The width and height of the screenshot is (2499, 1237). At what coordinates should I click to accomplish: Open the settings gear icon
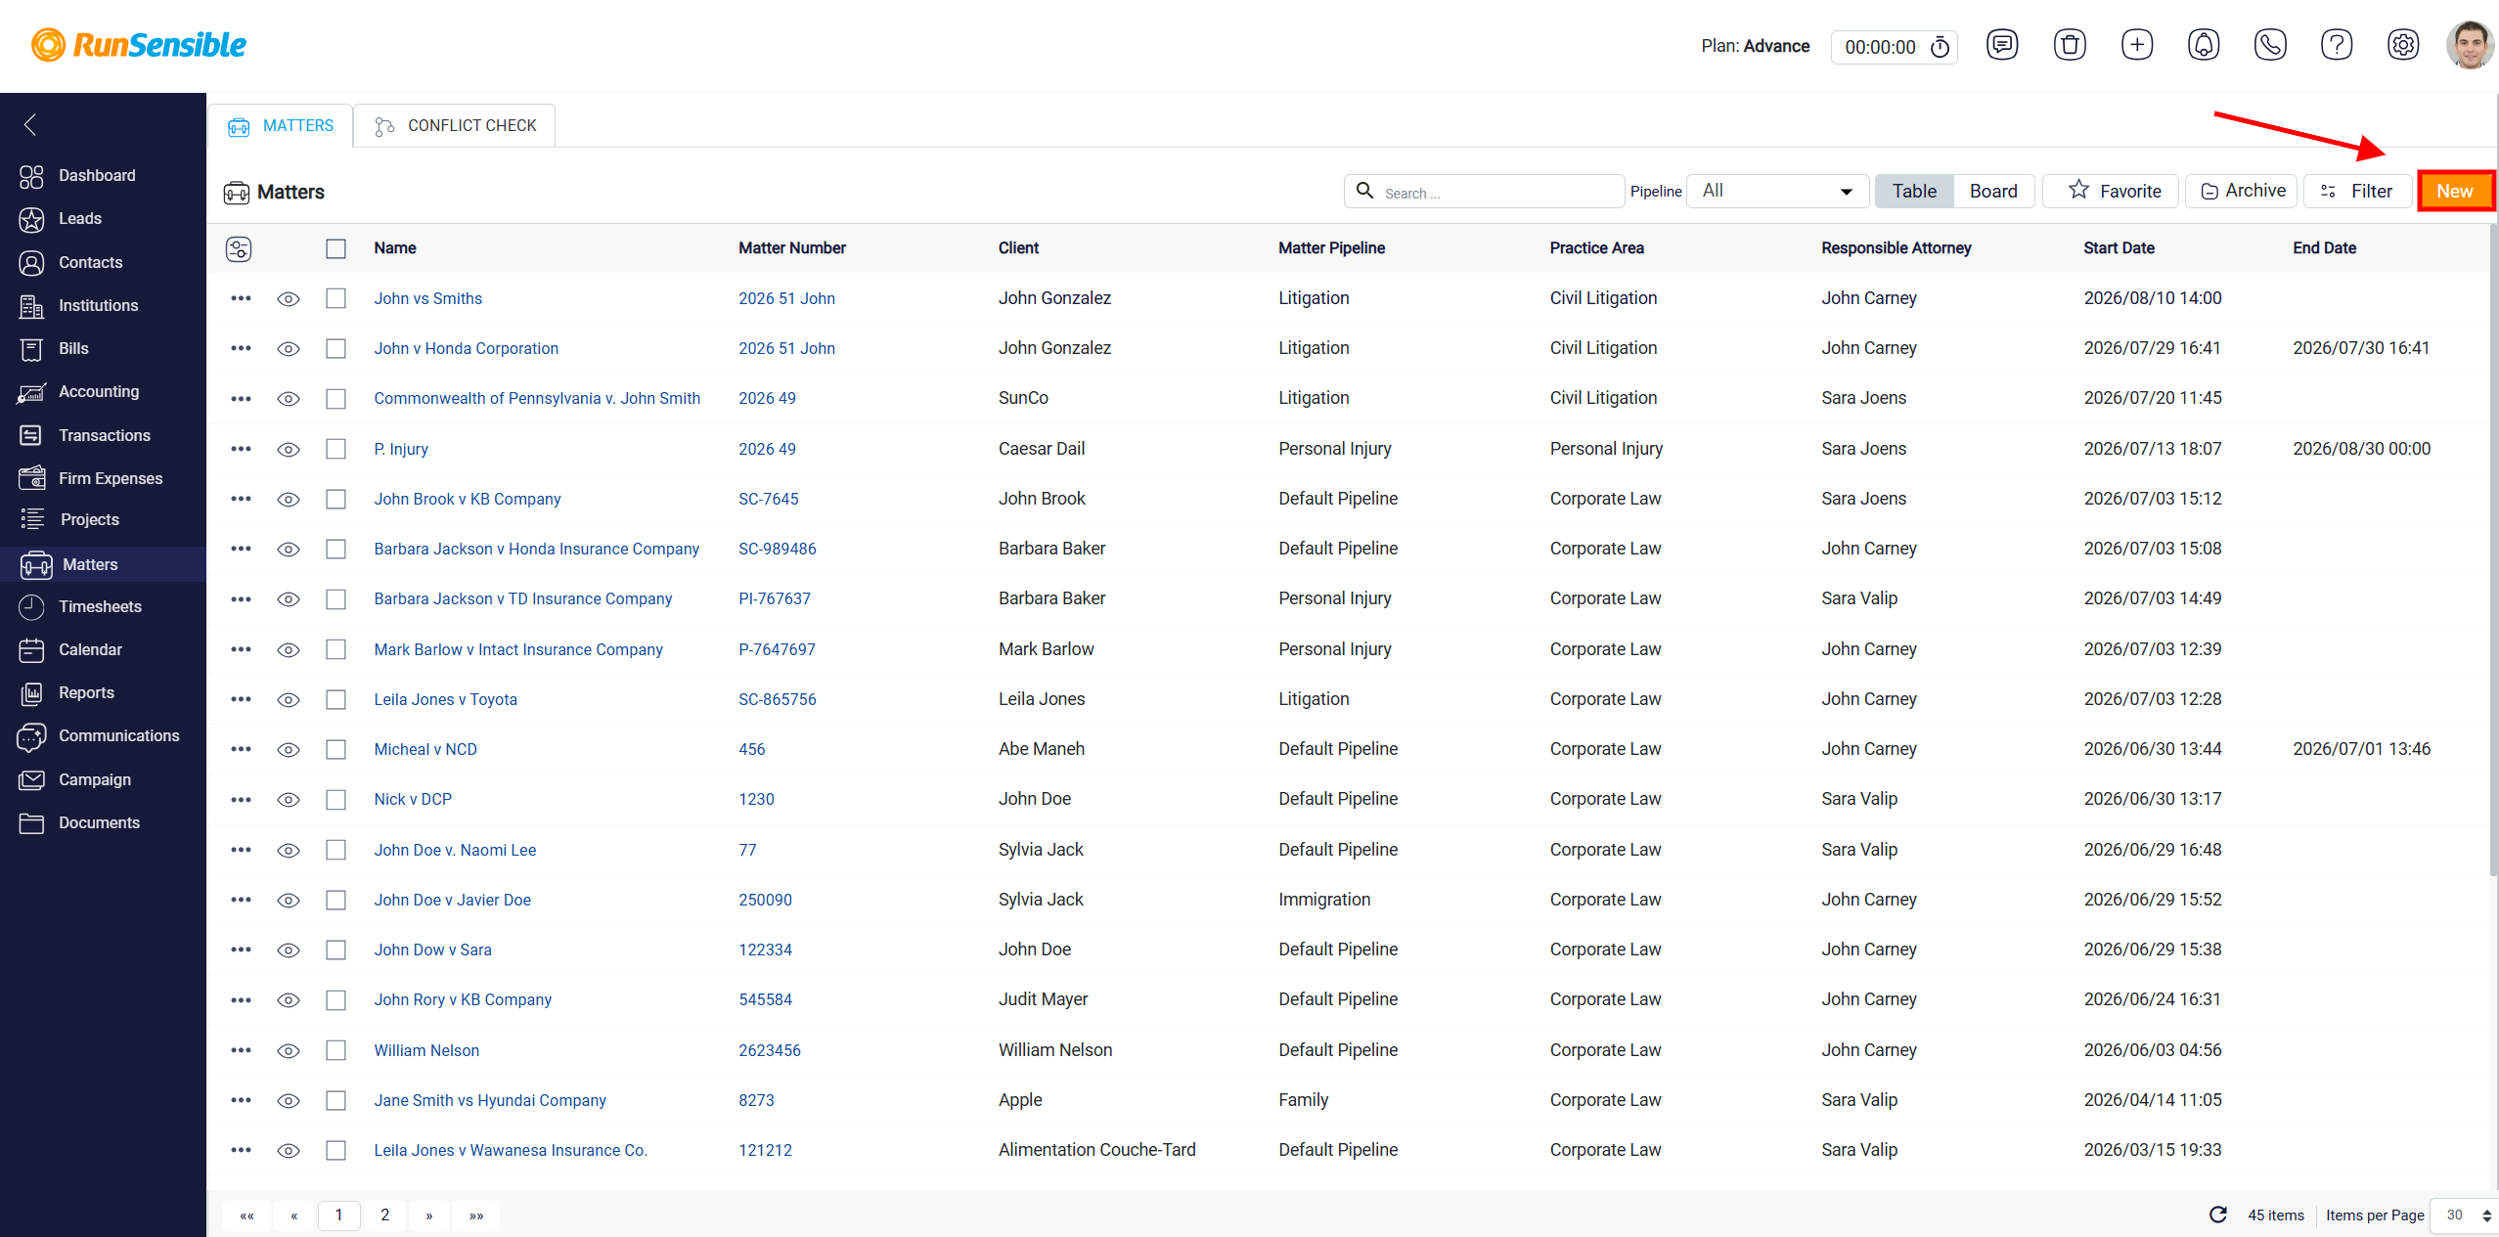(x=2403, y=45)
